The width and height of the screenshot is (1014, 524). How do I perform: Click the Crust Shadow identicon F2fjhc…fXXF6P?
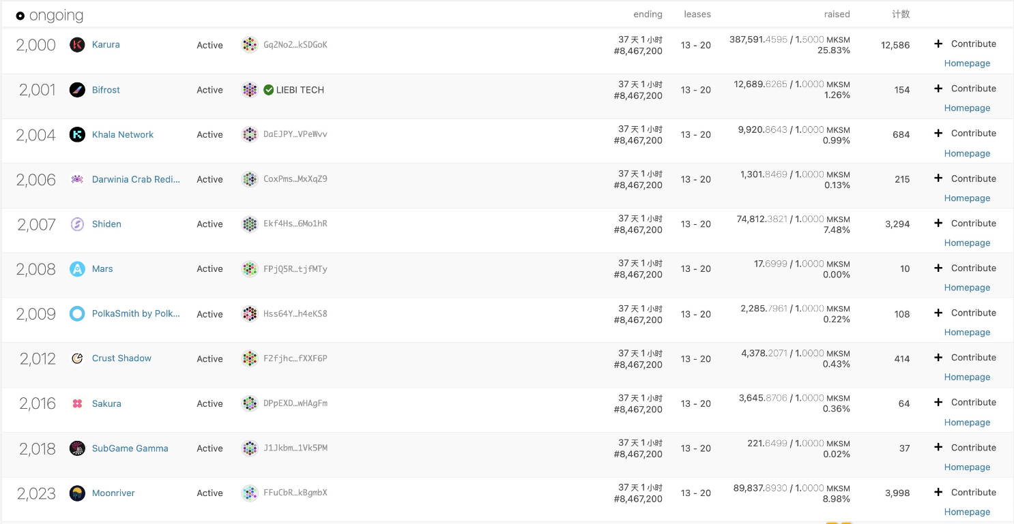[250, 358]
